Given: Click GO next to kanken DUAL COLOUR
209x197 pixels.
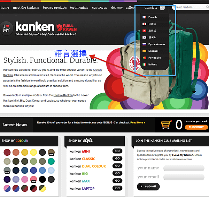Looking at the screenshot, I should [x=117, y=166].
